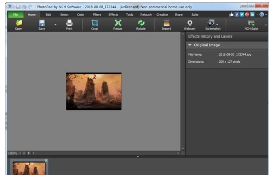Switch to the Retouch tab
The image size is (269, 175).
[x=146, y=15]
